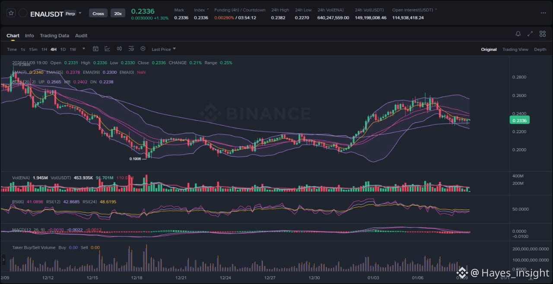
Task: Click the Mark price 0.2336 value
Action: [x=181, y=18]
